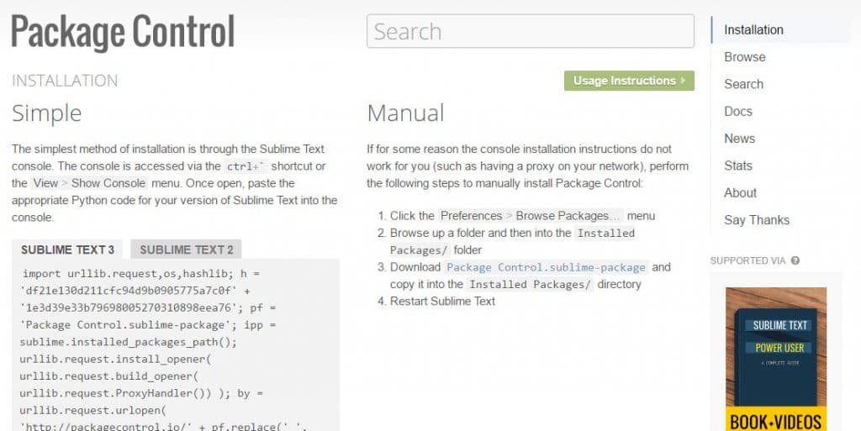Open the Search page in sidebar
This screenshot has width=861, height=431.
(x=744, y=84)
